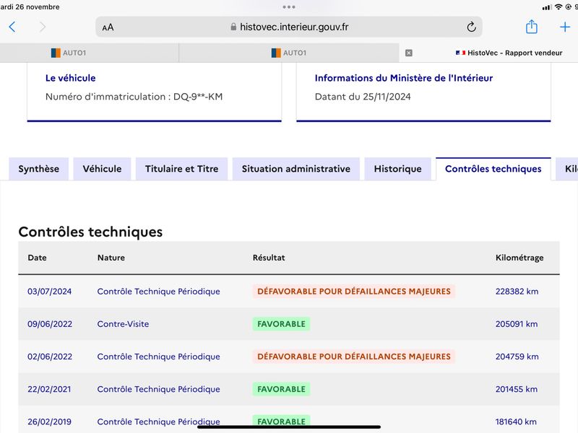Click the FAVORABLE badge for 22/02/2021
The image size is (578, 433).
click(281, 389)
